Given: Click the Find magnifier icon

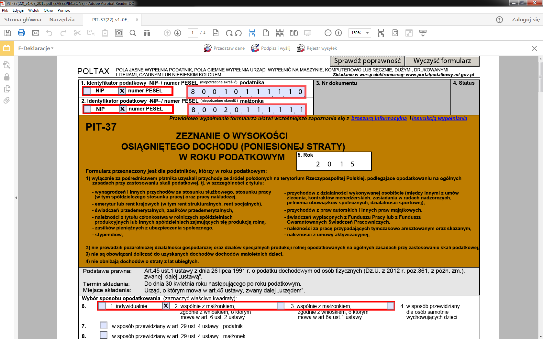Looking at the screenshot, I should (x=133, y=33).
